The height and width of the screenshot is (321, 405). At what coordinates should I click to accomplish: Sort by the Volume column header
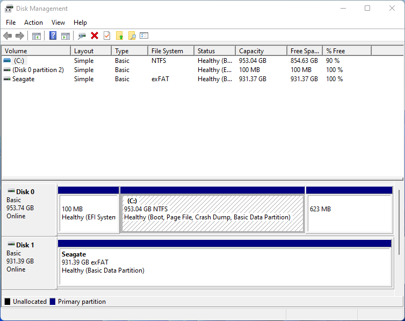[36, 51]
